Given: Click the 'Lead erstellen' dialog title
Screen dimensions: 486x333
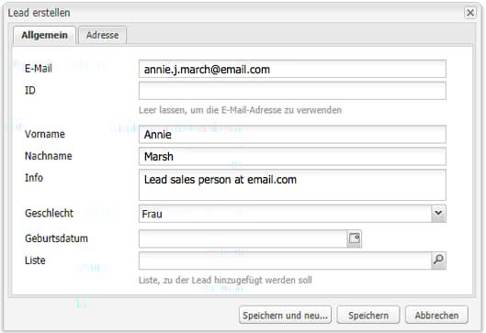Looking at the screenshot, I should (x=40, y=13).
